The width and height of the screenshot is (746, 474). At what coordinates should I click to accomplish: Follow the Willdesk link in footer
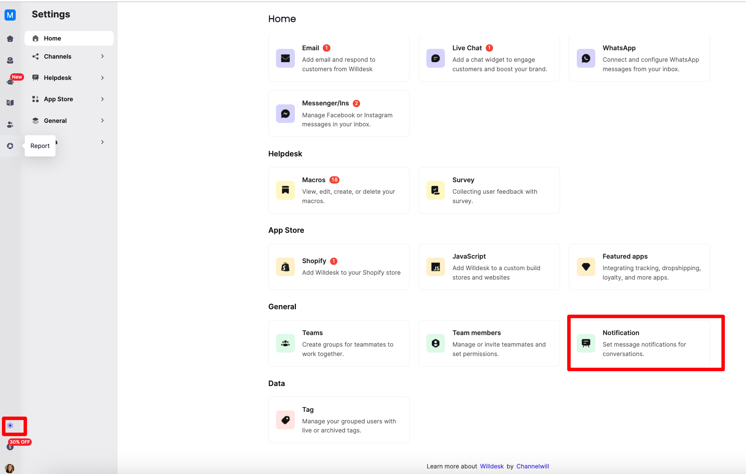point(492,466)
